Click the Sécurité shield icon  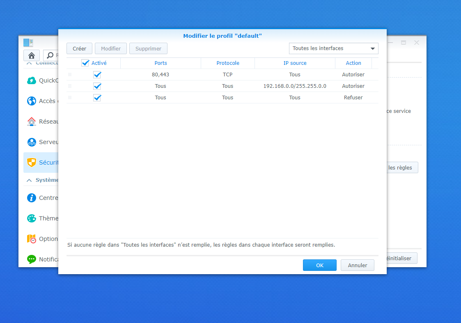coord(32,163)
